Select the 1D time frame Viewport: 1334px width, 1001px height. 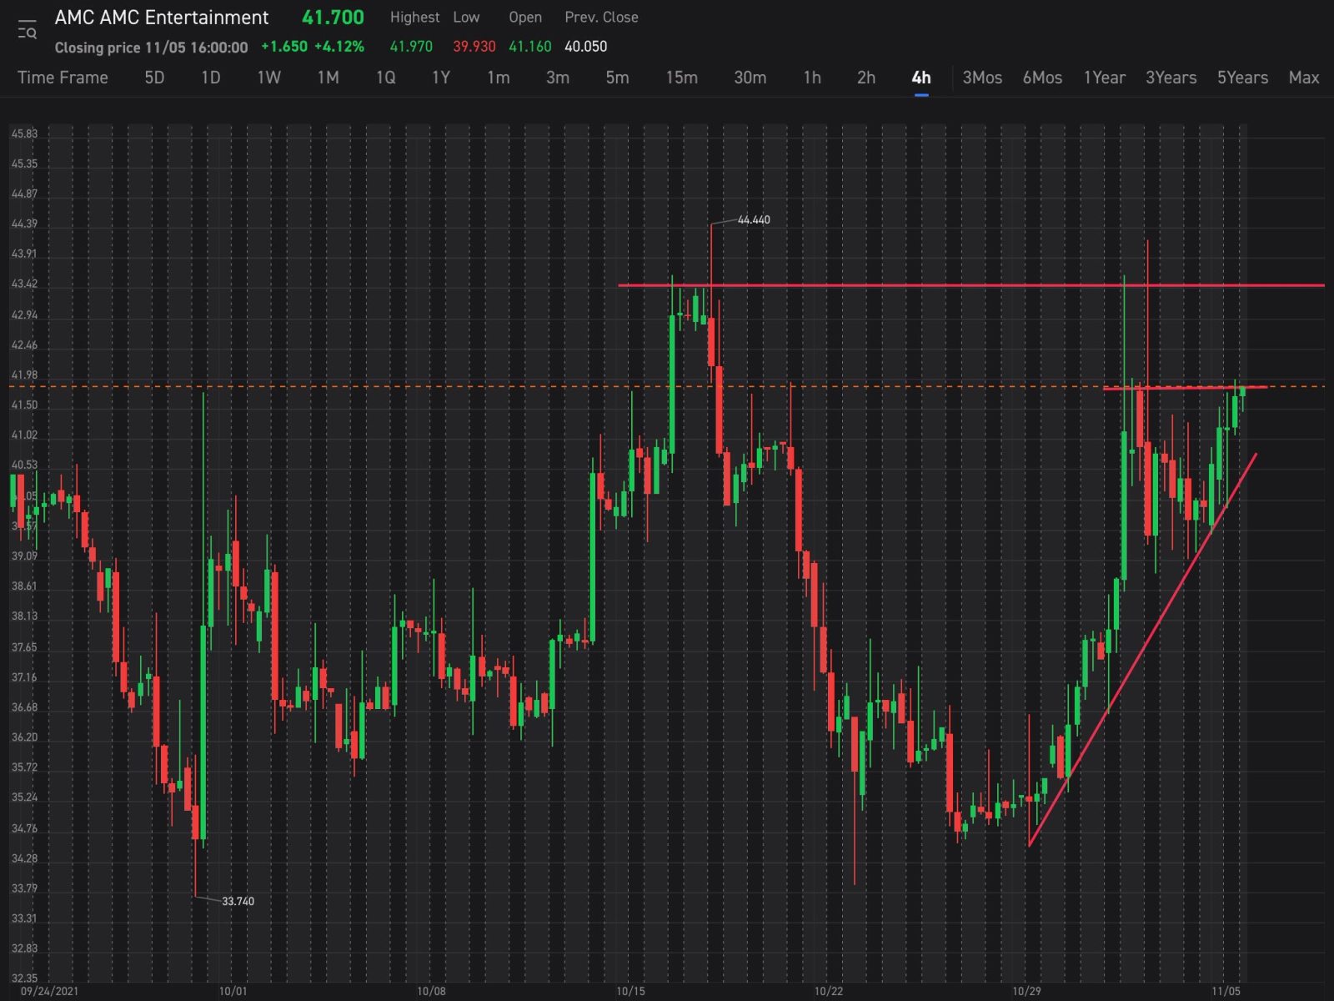tap(211, 78)
